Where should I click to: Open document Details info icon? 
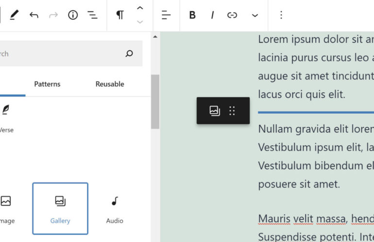[73, 15]
